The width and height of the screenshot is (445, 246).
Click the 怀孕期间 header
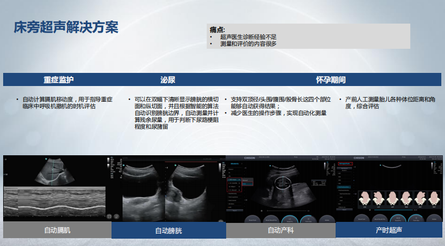click(330, 80)
